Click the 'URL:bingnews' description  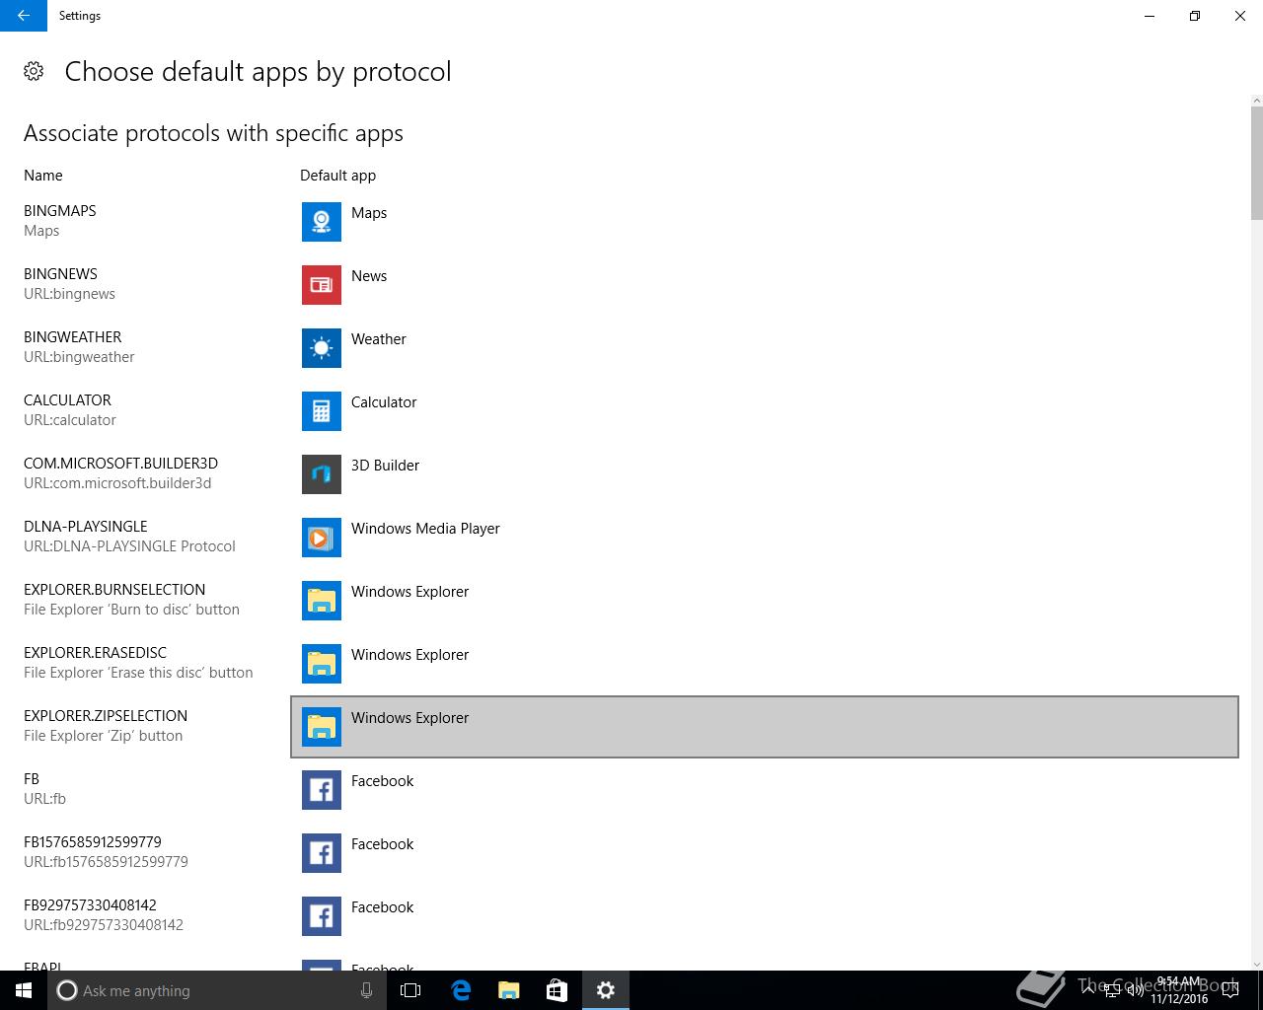69,294
